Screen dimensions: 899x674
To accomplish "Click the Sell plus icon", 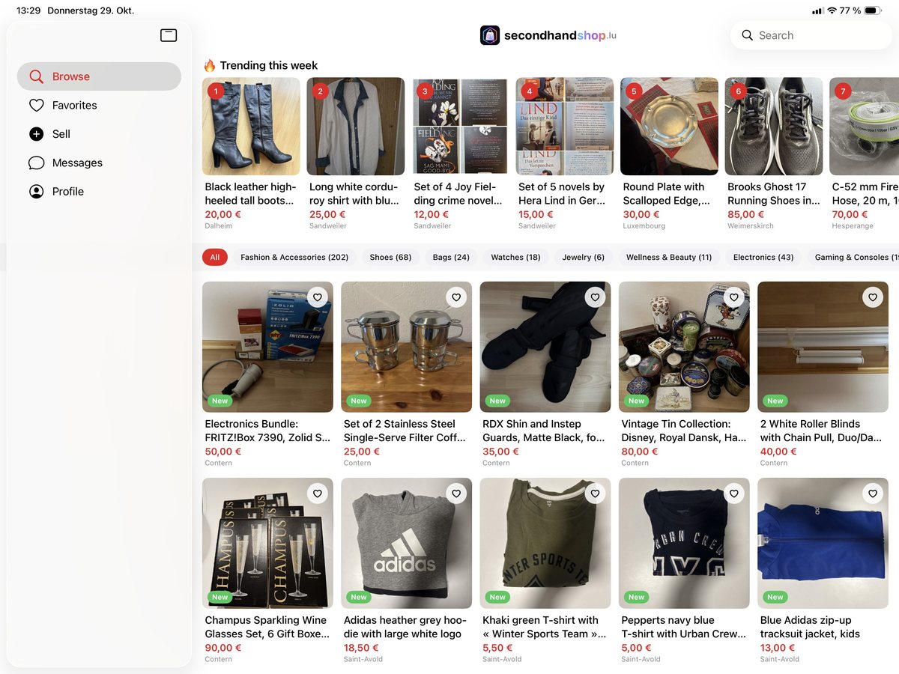I will coord(36,134).
